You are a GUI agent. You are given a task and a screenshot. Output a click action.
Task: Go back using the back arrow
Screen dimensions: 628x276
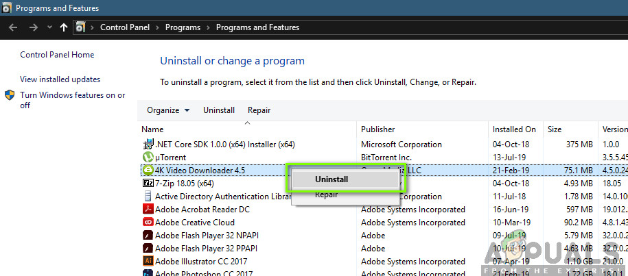click(13, 28)
